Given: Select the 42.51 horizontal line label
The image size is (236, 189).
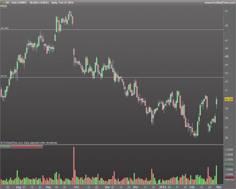Looking at the screenshot, I should [4, 76].
